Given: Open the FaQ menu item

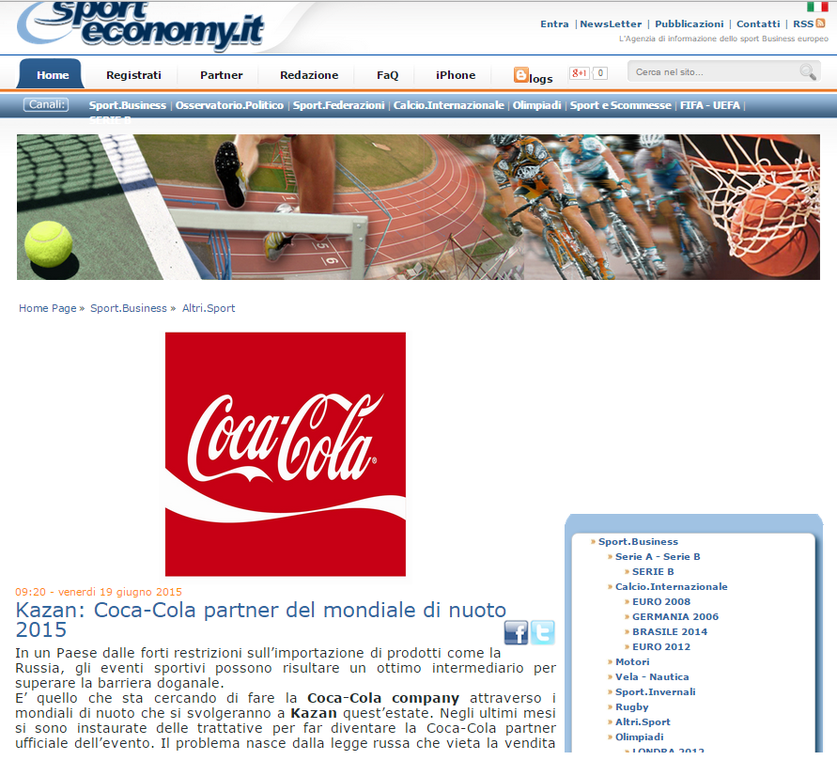Looking at the screenshot, I should (x=388, y=75).
